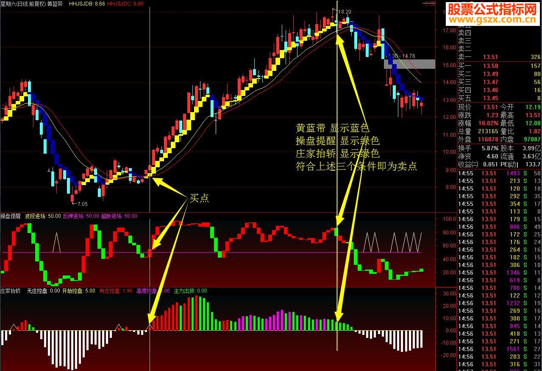Click the 今开 value 12.19
The width and height of the screenshot is (542, 371).
[x=533, y=107]
